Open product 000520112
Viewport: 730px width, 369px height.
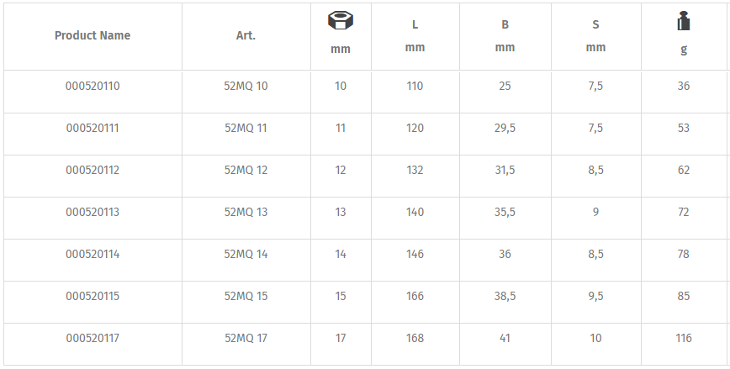[x=93, y=170]
